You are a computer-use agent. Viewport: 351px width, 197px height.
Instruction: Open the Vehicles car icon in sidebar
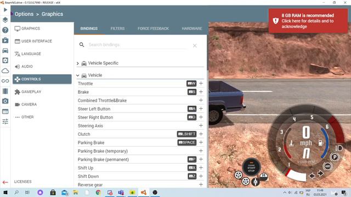tap(5, 50)
